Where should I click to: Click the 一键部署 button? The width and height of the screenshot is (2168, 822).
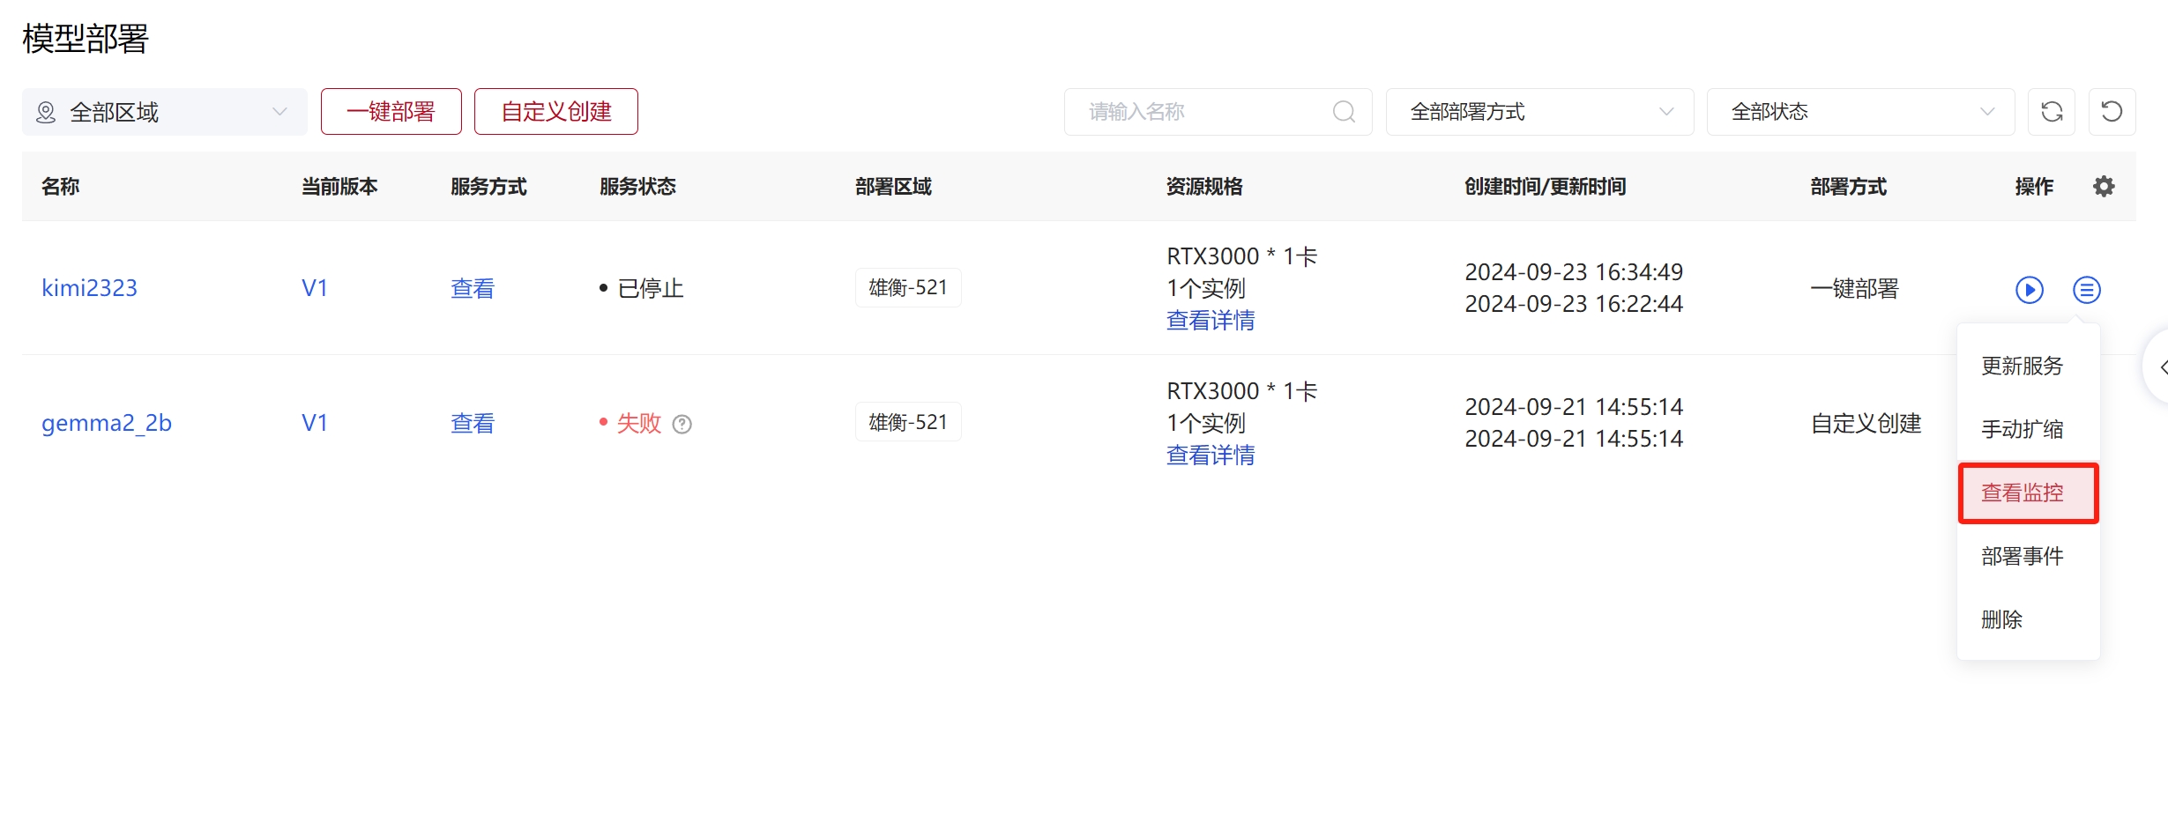[x=391, y=112]
